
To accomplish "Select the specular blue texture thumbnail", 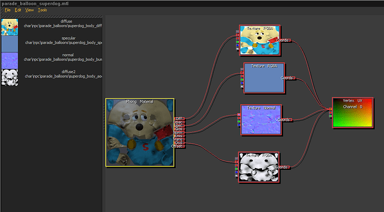I will (9, 44).
